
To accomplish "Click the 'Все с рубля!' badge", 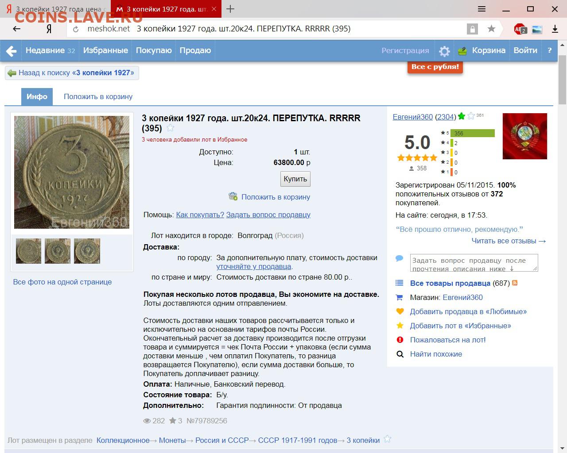I will pyautogui.click(x=435, y=67).
